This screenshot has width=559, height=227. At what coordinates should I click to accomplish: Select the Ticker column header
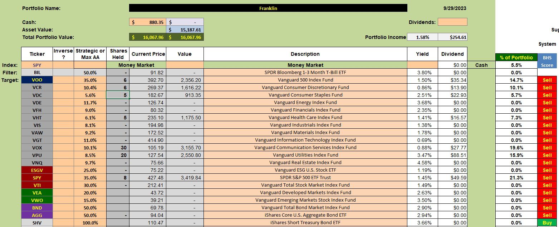[x=37, y=54]
